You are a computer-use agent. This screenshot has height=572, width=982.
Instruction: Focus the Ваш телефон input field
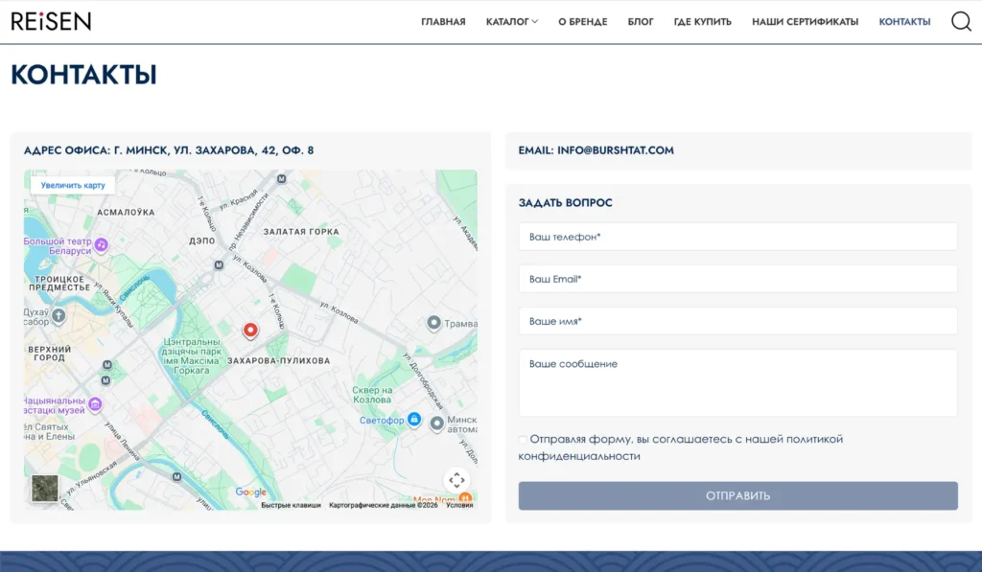tap(737, 237)
